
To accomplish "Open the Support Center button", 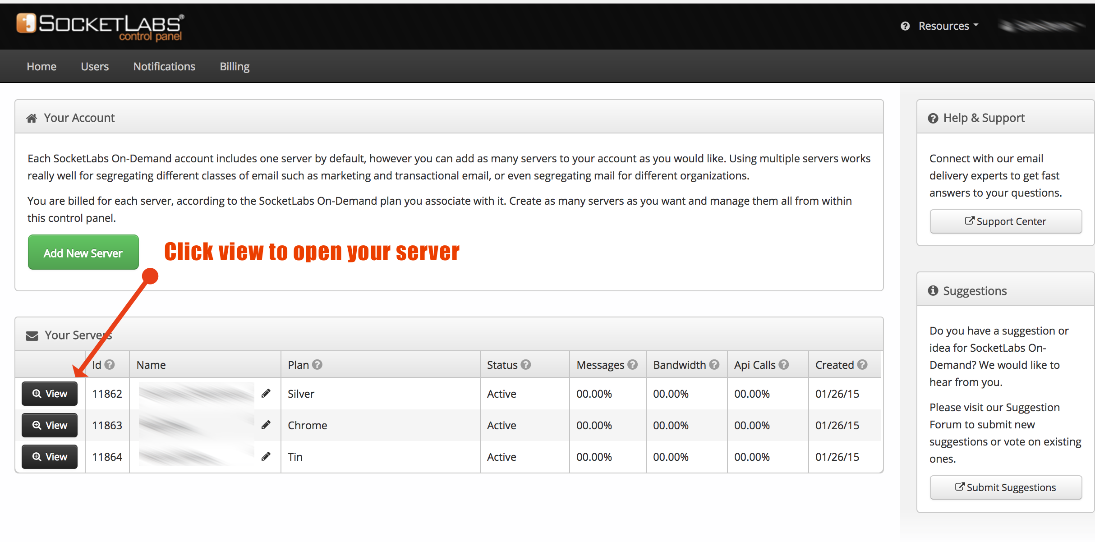I will [1006, 221].
